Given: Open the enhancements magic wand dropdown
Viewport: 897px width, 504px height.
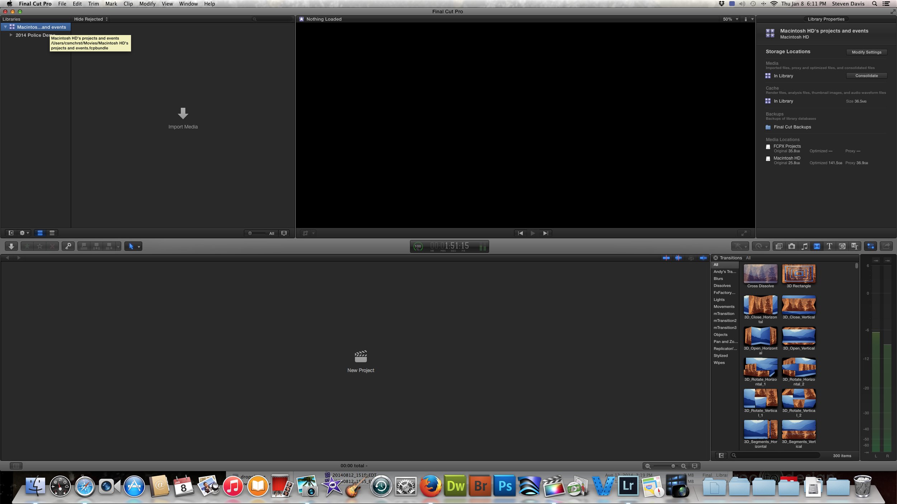Looking at the screenshot, I should click(740, 246).
